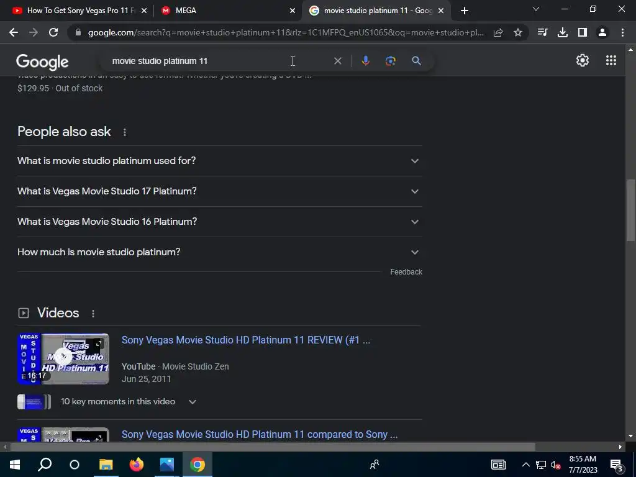Expand How much is movie studio platinum

tap(219, 252)
